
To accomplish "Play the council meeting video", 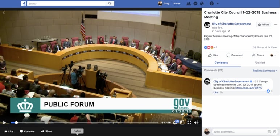I will [4, 123].
